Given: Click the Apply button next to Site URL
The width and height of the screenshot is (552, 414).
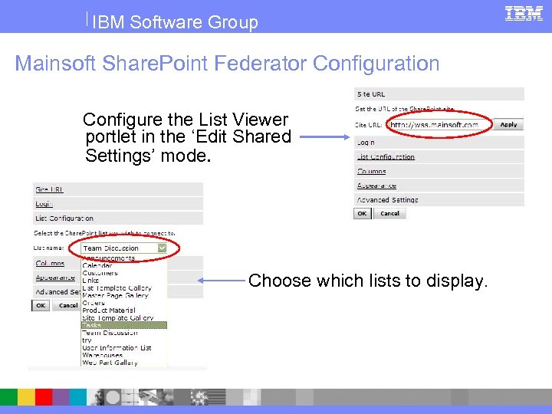Looking at the screenshot, I should 508,125.
